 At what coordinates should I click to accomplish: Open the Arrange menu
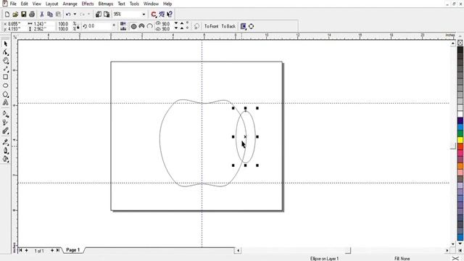tap(70, 4)
